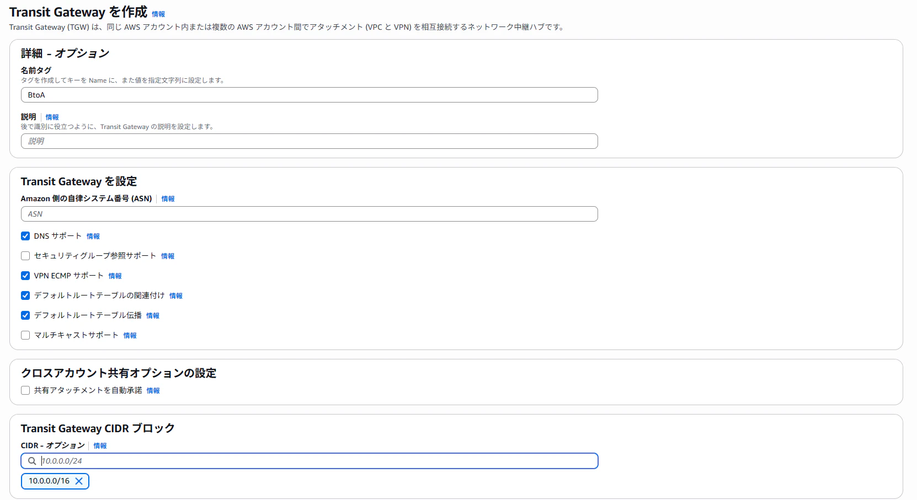This screenshot has width=917, height=500.
Task: Click the ASN input field
Action: point(309,214)
